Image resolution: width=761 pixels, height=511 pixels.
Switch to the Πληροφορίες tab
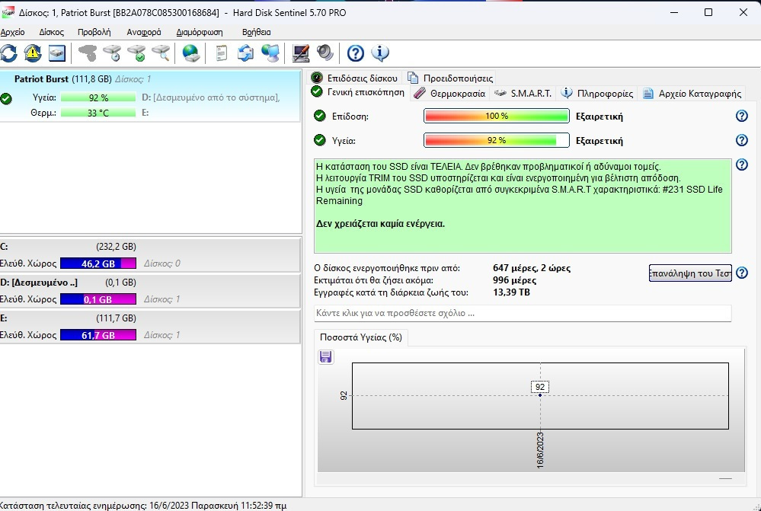coord(597,93)
